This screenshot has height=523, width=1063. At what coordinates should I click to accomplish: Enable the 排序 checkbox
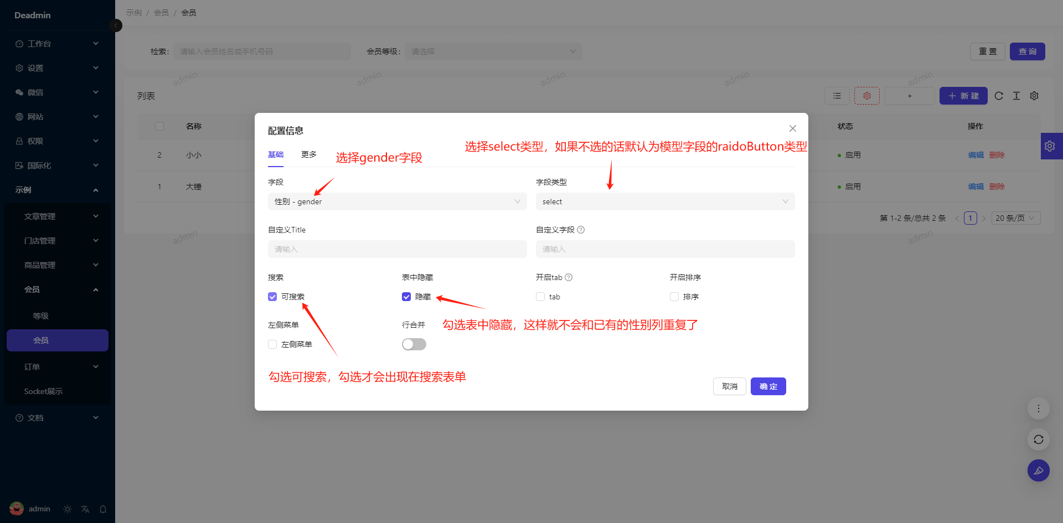(674, 297)
